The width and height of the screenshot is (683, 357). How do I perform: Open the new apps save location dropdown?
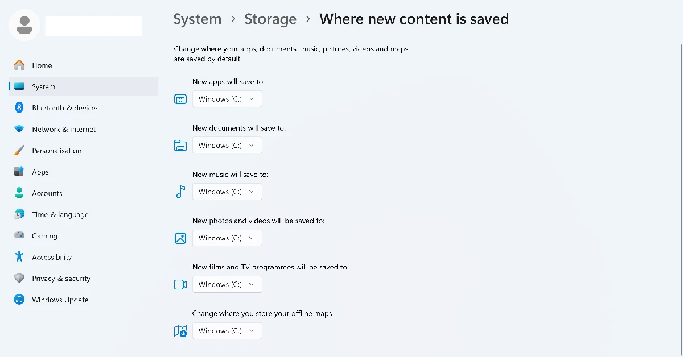(227, 99)
